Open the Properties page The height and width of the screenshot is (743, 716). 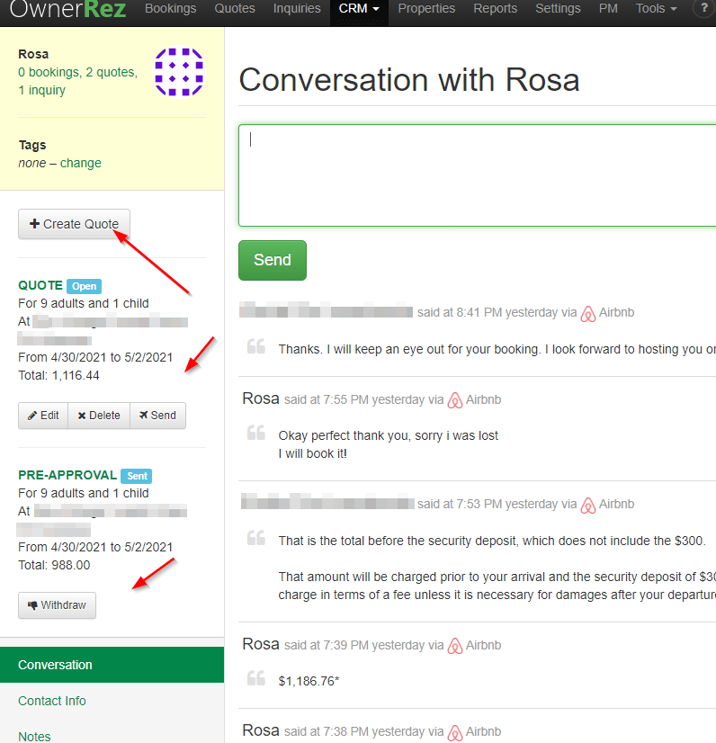(x=426, y=8)
